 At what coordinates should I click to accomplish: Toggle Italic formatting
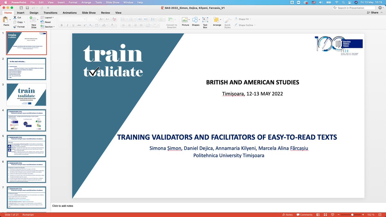coord(68,25)
